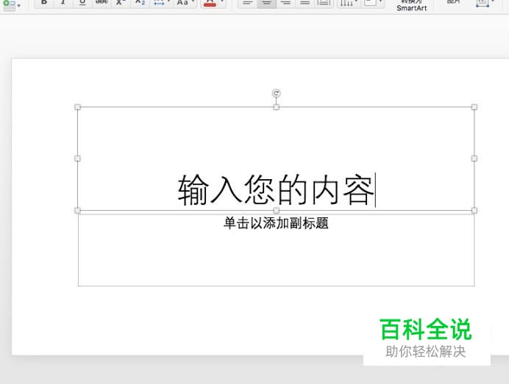The width and height of the screenshot is (509, 384).
Task: Center align the text
Action: pos(266,3)
